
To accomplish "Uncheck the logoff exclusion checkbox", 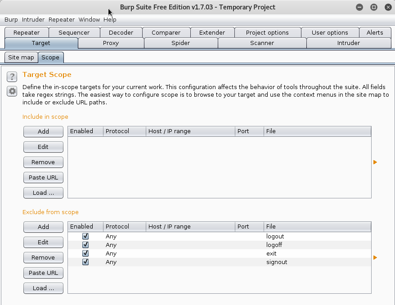I will click(85, 245).
